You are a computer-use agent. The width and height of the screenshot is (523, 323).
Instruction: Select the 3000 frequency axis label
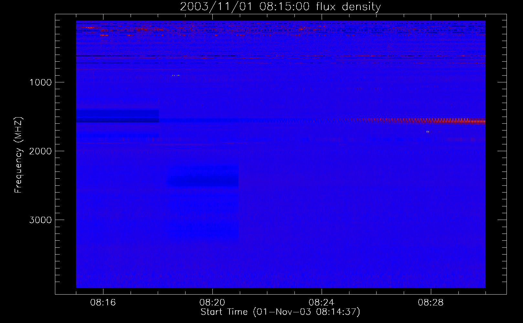pos(40,220)
